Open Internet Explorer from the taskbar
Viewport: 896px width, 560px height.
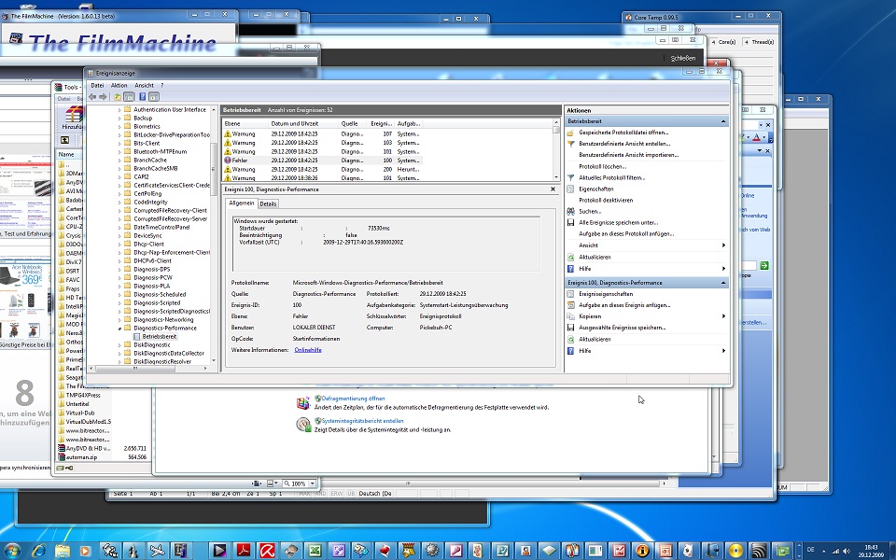pyautogui.click(x=39, y=551)
